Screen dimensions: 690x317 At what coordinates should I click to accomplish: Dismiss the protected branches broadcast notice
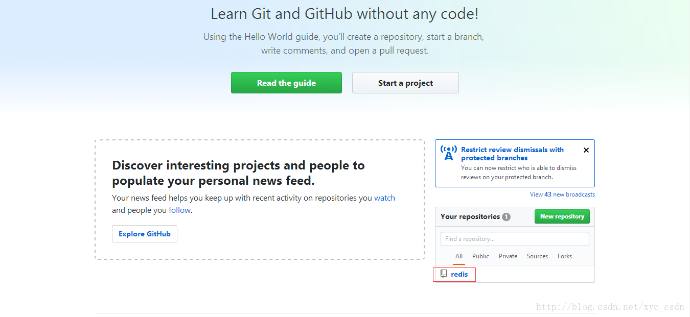tap(586, 150)
